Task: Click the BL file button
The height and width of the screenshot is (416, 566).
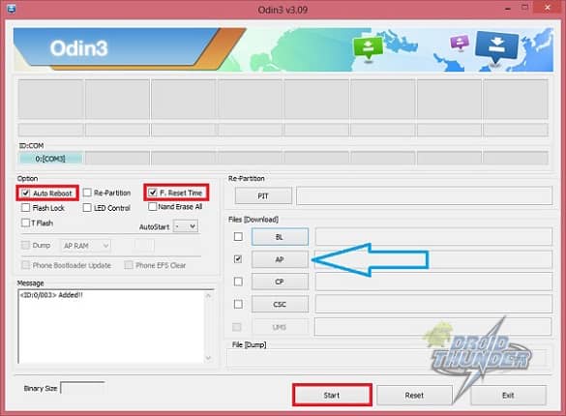Action: coord(280,237)
